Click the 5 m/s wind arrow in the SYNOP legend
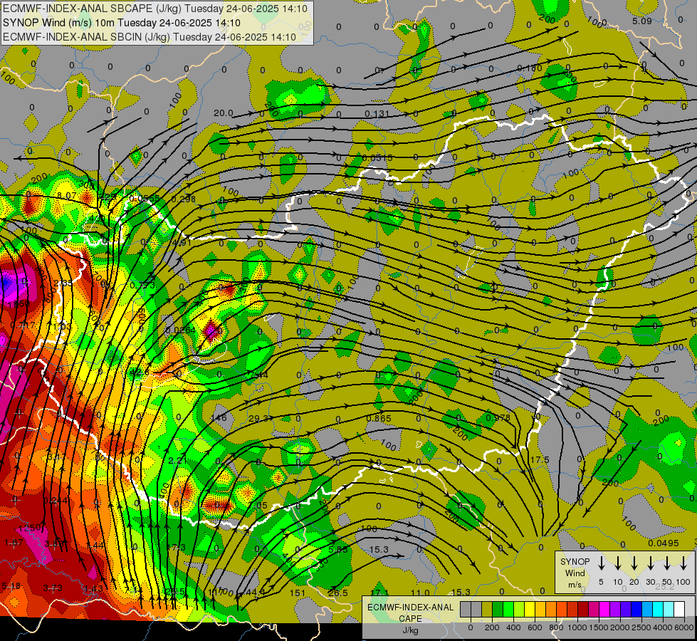 coord(602,563)
